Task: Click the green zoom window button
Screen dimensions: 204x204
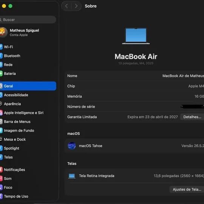Action: (x=11, y=6)
